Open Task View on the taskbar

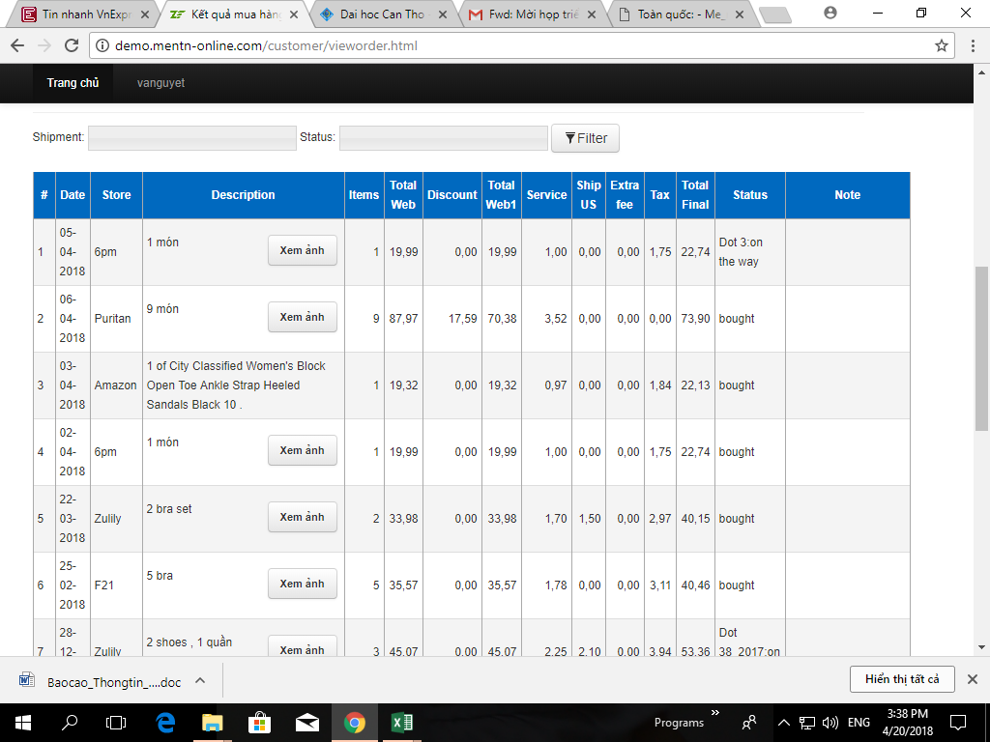click(116, 723)
